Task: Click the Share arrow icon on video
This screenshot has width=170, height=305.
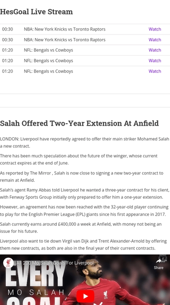Action: point(158,261)
